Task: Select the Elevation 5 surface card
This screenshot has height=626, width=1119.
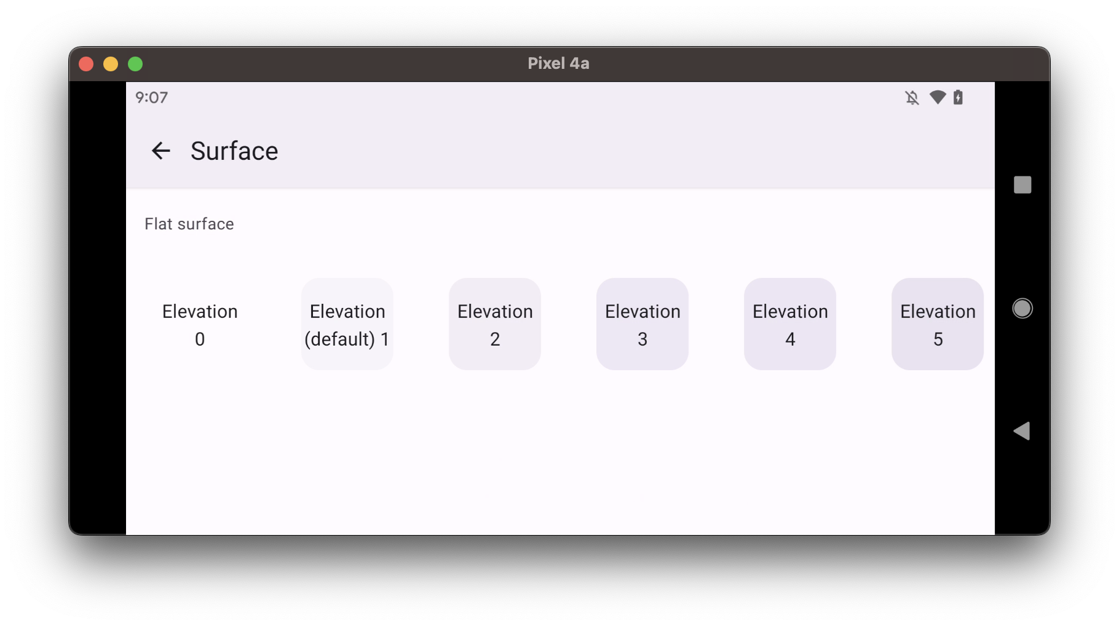Action: point(938,324)
